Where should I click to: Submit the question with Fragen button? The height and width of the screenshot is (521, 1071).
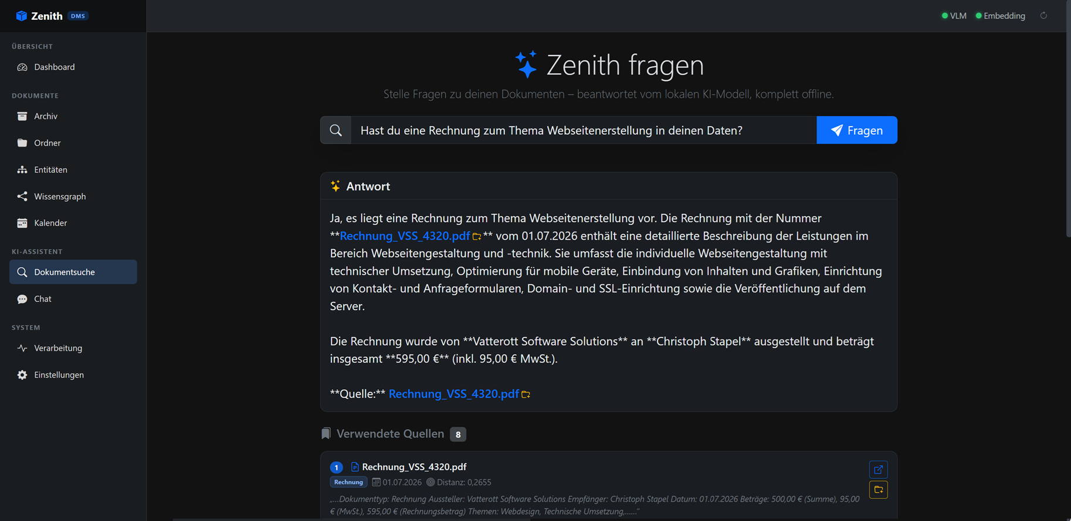click(x=857, y=130)
